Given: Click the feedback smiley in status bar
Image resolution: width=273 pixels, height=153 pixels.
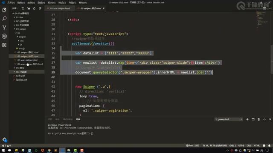Looking at the screenshot, I should pos(264,145).
